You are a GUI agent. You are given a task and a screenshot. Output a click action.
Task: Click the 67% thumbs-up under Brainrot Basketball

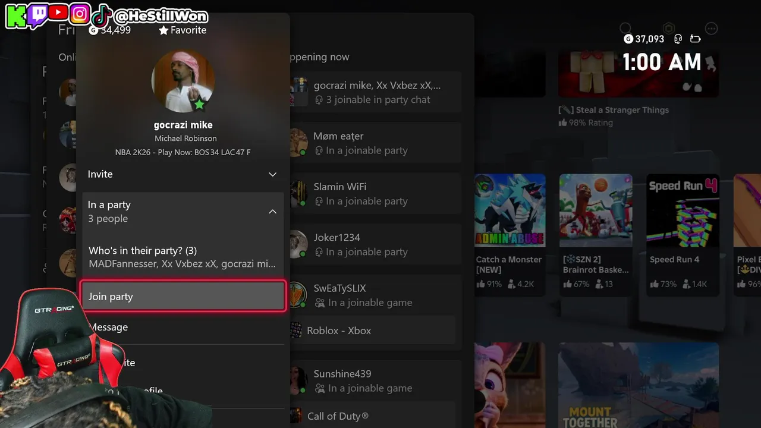click(x=567, y=284)
